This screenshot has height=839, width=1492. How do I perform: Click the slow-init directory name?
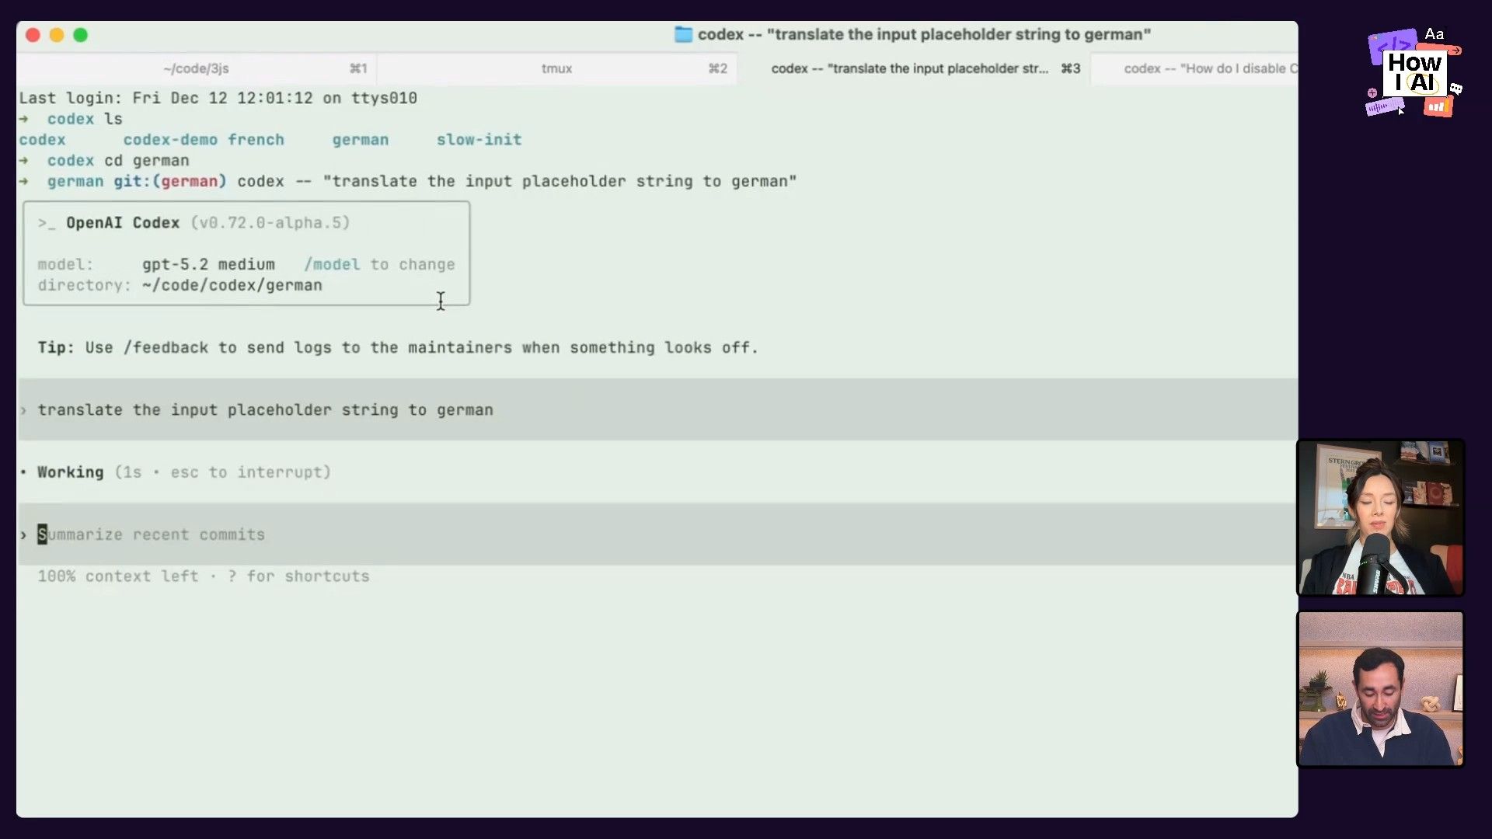tap(479, 140)
